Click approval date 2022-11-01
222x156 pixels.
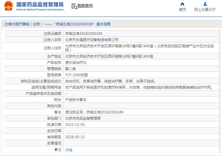pyautogui.click(x=75, y=125)
